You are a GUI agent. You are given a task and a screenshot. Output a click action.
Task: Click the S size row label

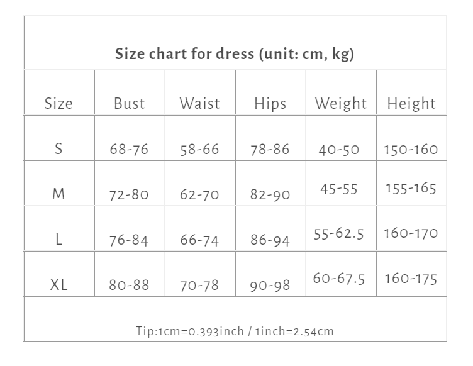tap(58, 149)
